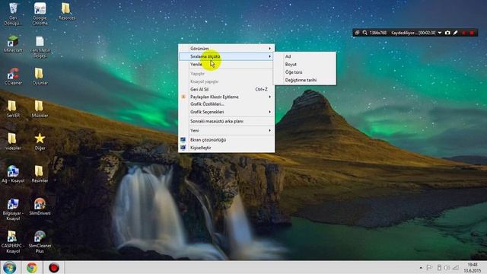Select the SerVER folder icon
487x274 pixels.
13,109
